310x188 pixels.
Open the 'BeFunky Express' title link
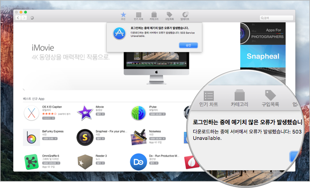53,131
